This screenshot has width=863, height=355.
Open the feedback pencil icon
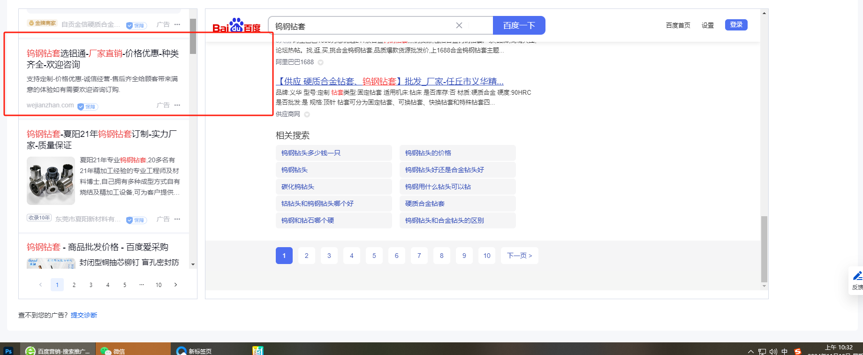coord(857,276)
